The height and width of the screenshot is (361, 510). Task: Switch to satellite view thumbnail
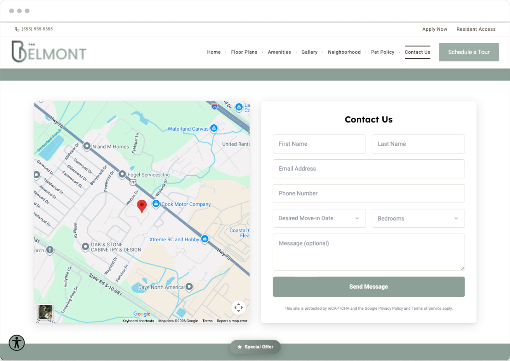45,312
